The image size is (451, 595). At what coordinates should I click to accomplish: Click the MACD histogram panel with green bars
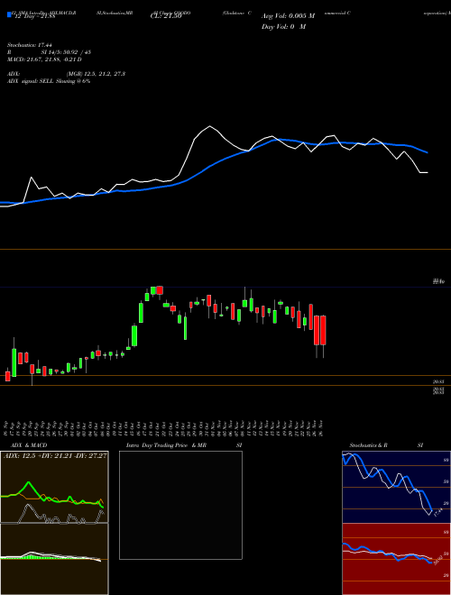click(54, 559)
